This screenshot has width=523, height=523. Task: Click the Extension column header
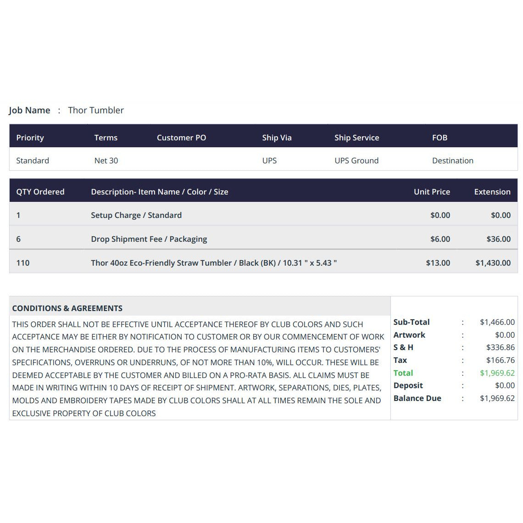coord(492,192)
